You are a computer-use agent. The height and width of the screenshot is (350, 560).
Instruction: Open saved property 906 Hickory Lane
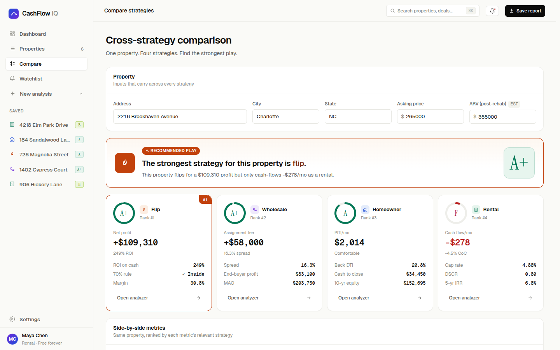click(x=46, y=184)
